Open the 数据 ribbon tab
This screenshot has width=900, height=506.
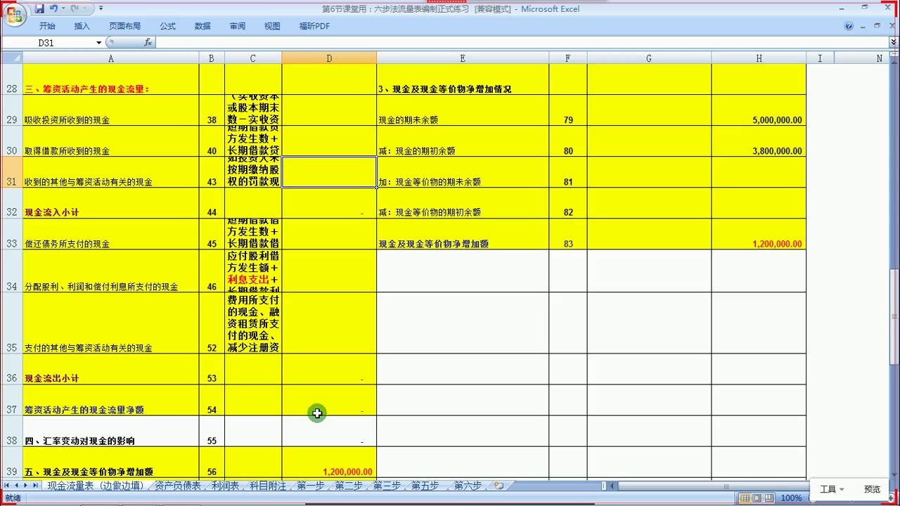click(x=202, y=26)
